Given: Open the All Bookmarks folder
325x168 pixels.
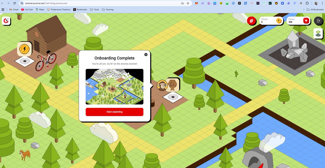Looking at the screenshot, I should tap(315, 9).
